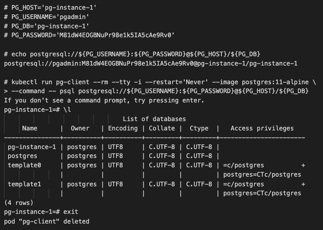Viewport: 323px width, 230px height.
Task: Click the PG_DB variable assignment line
Action: tap(47, 26)
